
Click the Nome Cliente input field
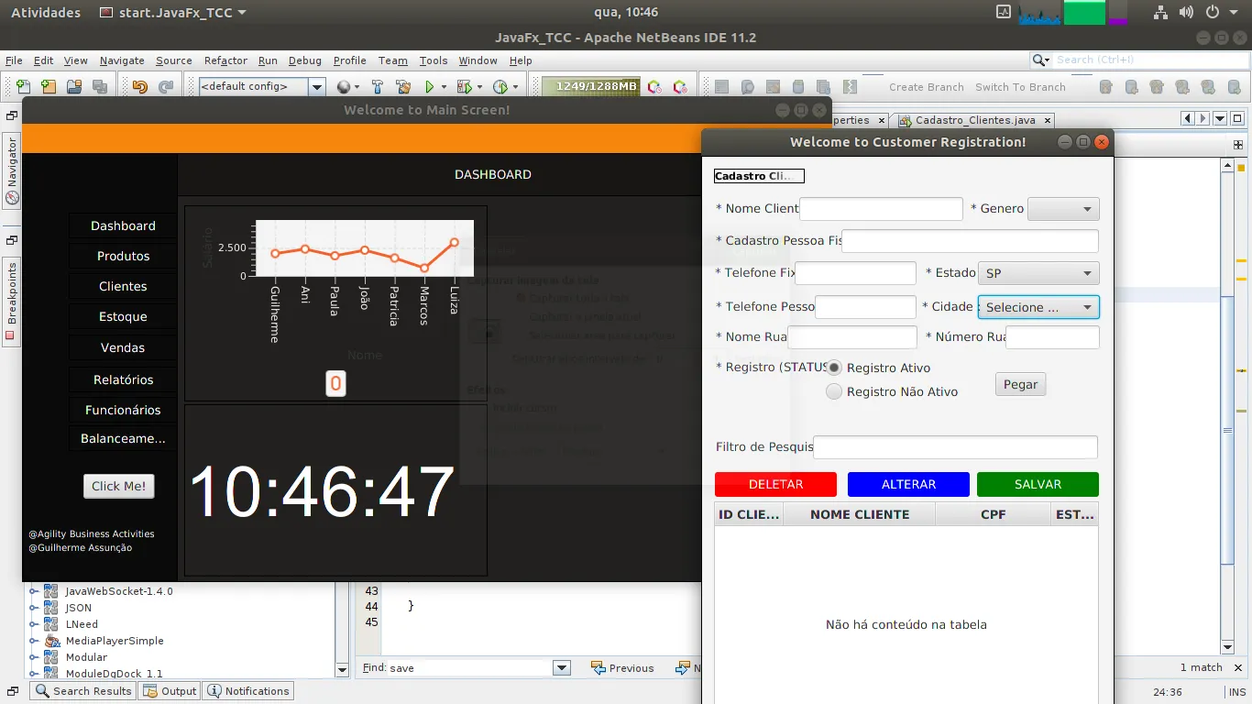tap(881, 209)
